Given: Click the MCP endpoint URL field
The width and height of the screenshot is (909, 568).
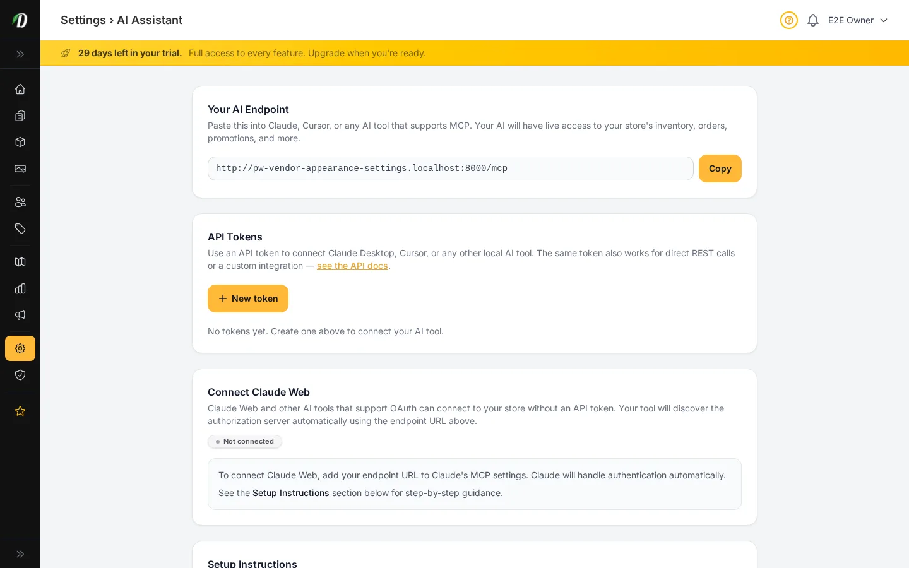Looking at the screenshot, I should click(x=451, y=169).
